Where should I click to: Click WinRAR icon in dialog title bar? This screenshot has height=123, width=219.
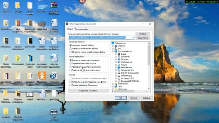click(67, 24)
